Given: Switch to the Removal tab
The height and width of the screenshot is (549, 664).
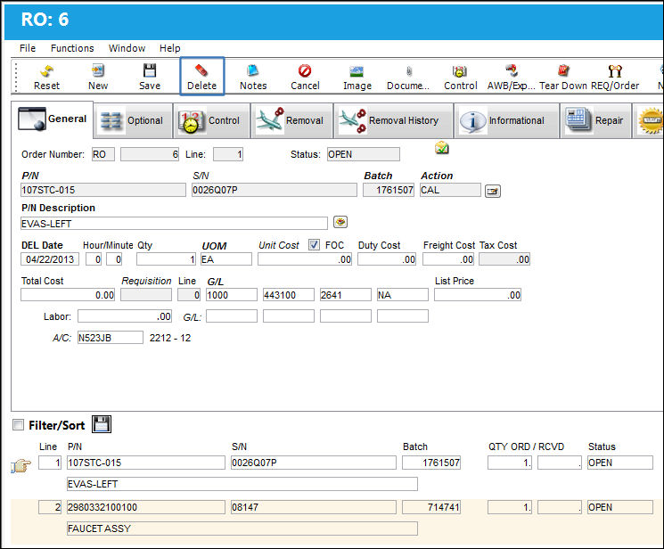Looking at the screenshot, I should (291, 120).
